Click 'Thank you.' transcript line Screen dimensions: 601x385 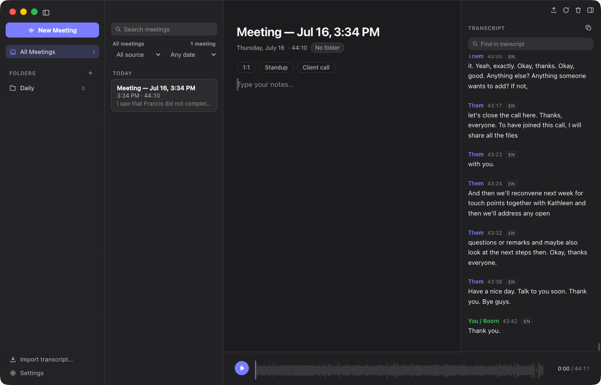coord(484,331)
